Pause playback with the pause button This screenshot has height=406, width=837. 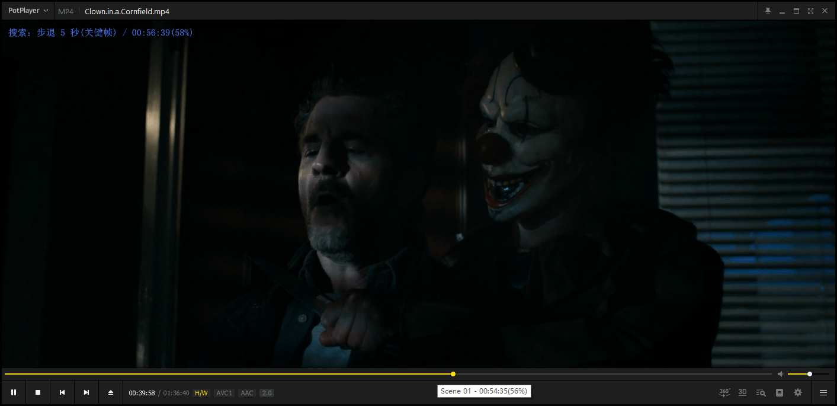click(x=14, y=392)
